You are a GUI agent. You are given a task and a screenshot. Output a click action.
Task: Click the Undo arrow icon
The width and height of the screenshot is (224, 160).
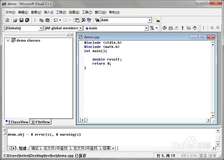tap(56, 20)
